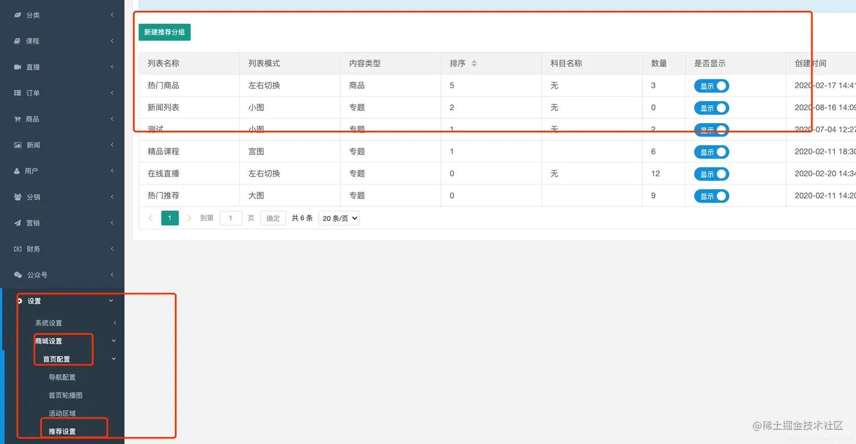Toggle 显示 switch for 精品课程 row
The width and height of the screenshot is (856, 444).
712,152
